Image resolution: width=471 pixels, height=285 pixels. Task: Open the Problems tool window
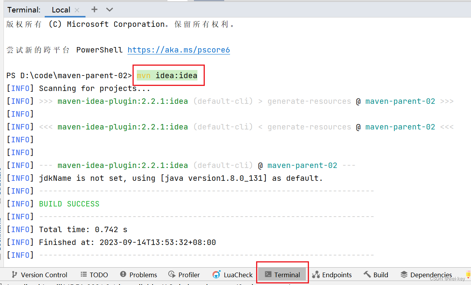pos(139,275)
